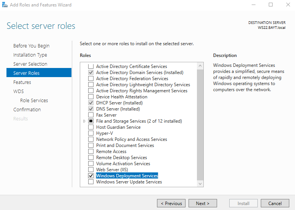Go to the Features step in the sidebar
295x210 pixels.
click(x=22, y=82)
